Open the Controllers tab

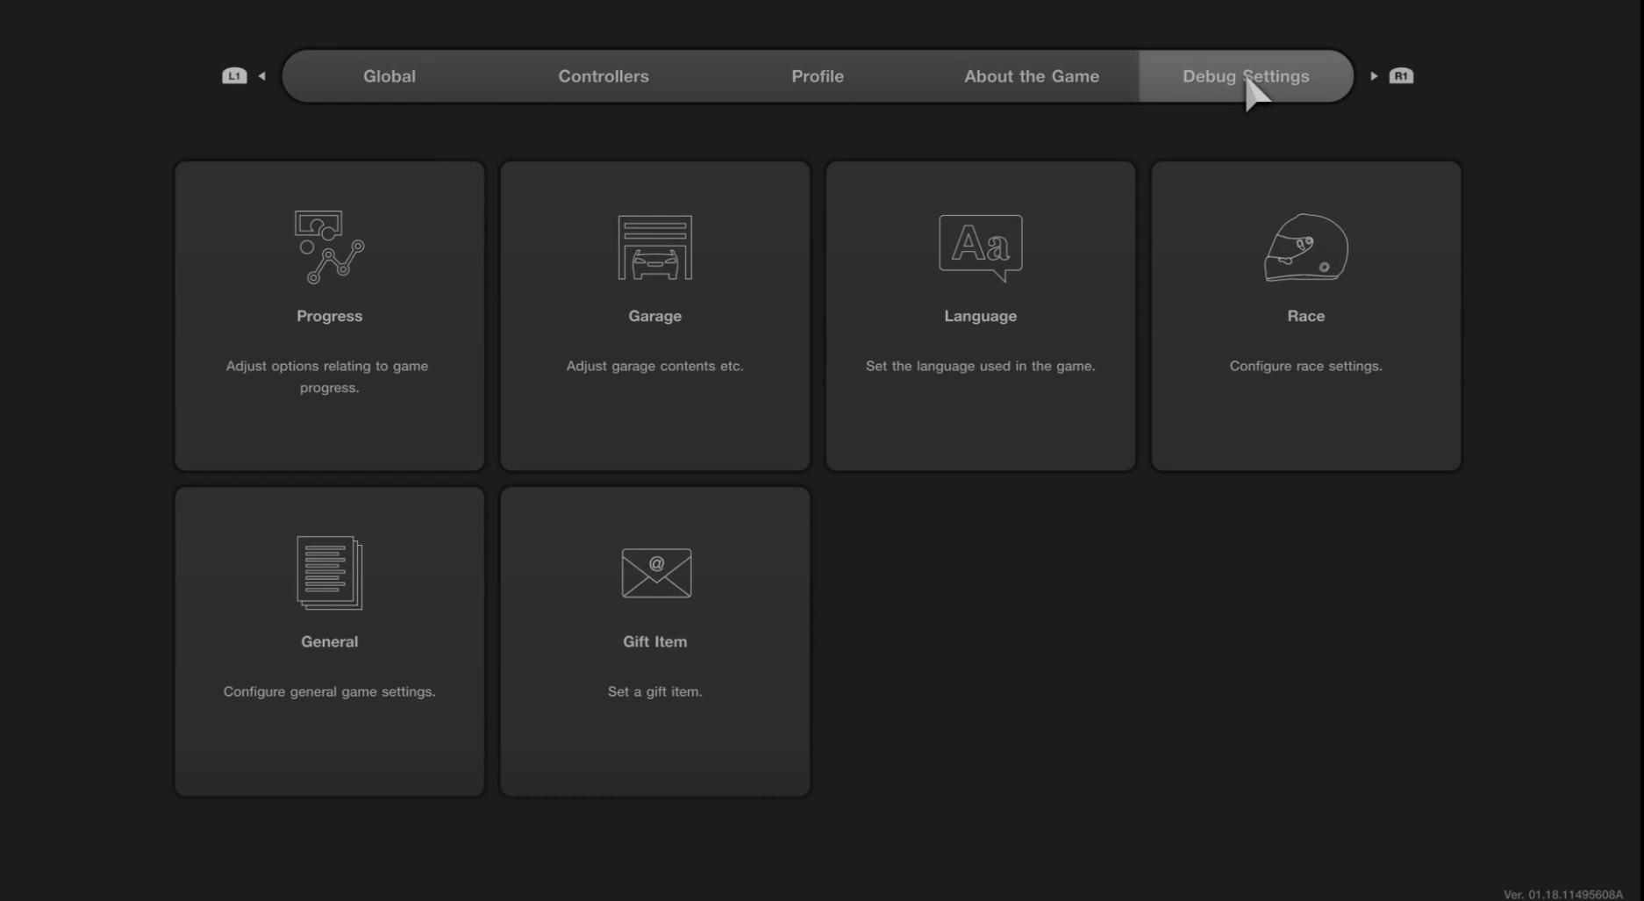point(604,76)
